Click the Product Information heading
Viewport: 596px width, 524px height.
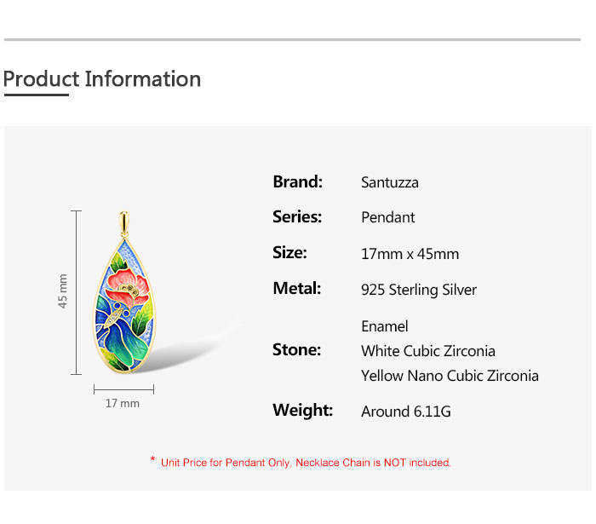(102, 79)
